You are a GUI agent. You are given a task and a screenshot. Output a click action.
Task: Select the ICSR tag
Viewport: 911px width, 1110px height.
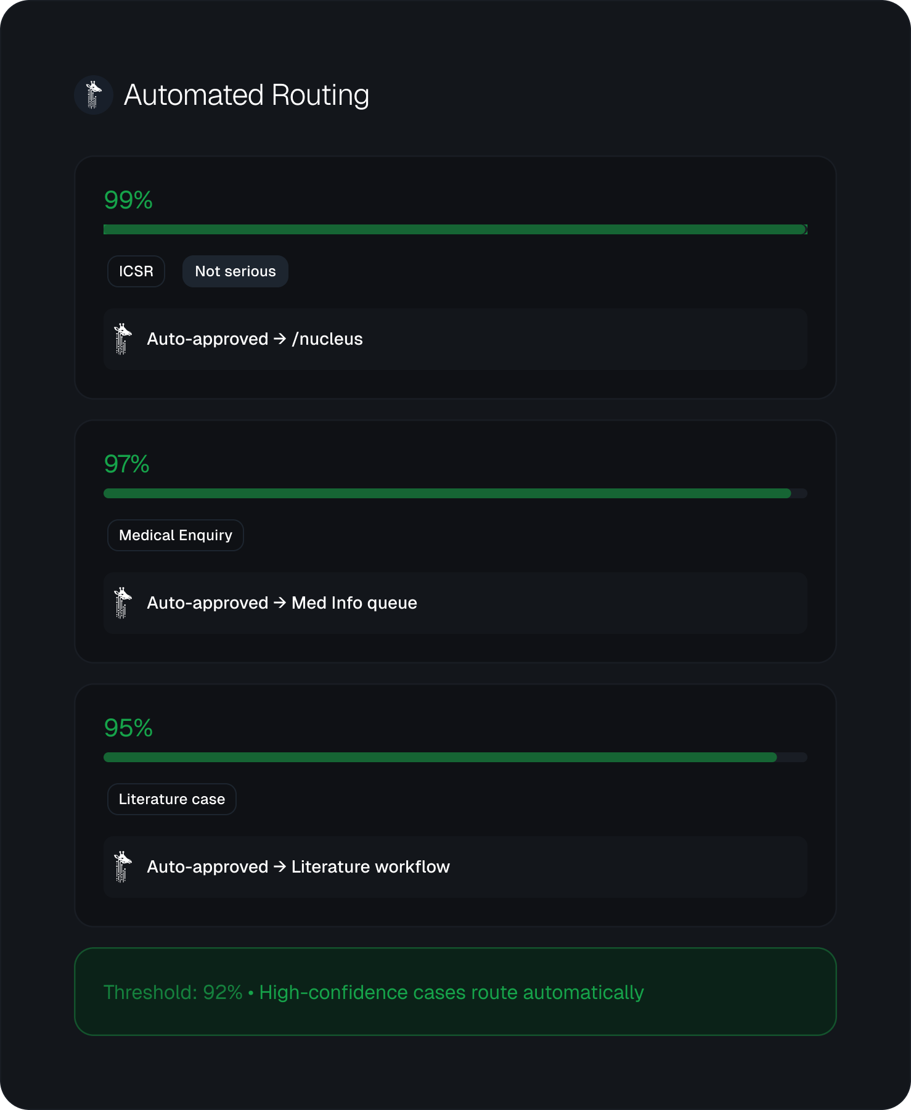(x=136, y=271)
